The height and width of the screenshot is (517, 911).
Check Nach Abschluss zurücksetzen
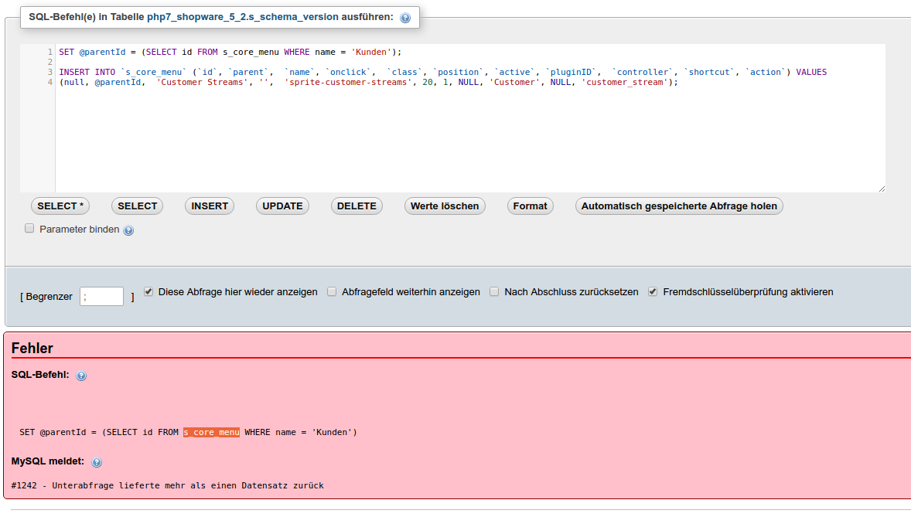pyautogui.click(x=494, y=291)
